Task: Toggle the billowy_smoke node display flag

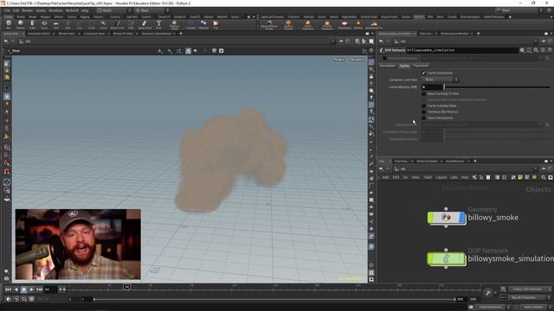Action: tap(462, 218)
